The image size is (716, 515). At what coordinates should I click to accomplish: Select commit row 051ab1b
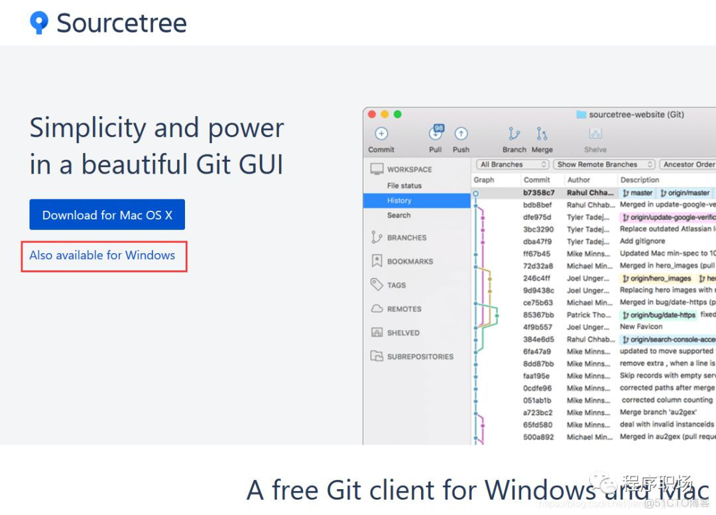(593, 400)
